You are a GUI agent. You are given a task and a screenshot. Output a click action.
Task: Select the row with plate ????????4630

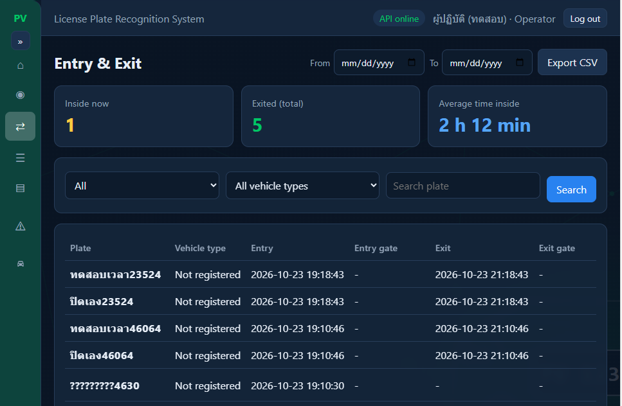[x=331, y=385]
